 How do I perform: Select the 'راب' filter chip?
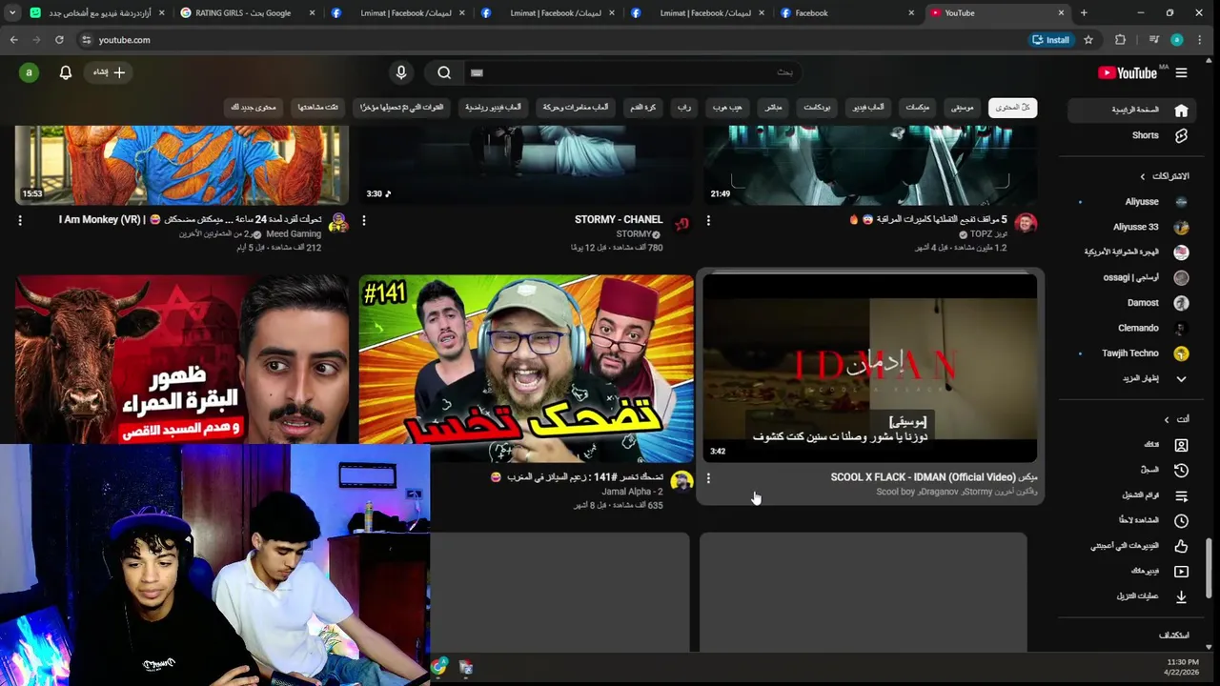tap(684, 108)
